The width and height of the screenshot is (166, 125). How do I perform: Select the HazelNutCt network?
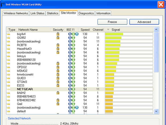tap(24, 49)
